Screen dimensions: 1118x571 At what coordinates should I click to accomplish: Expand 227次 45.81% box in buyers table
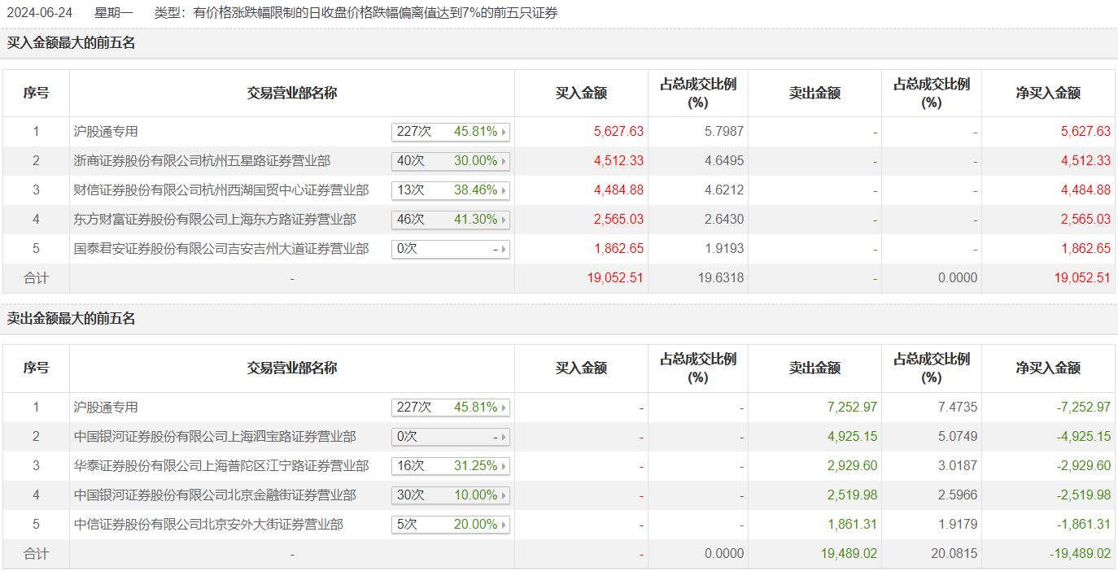pyautogui.click(x=451, y=132)
